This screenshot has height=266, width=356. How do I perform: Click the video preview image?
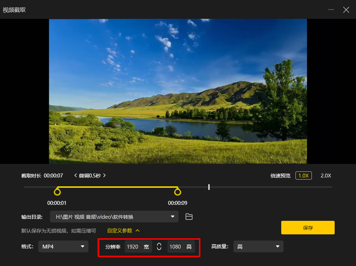coord(178,91)
